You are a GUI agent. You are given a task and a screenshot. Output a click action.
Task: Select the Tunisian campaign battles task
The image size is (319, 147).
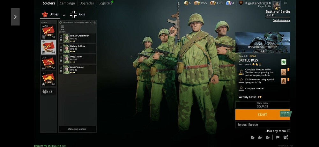pyautogui.click(x=259, y=72)
